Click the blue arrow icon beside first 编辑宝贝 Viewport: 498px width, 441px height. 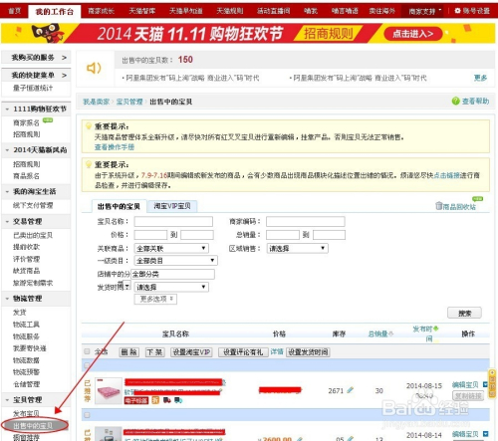(x=485, y=384)
